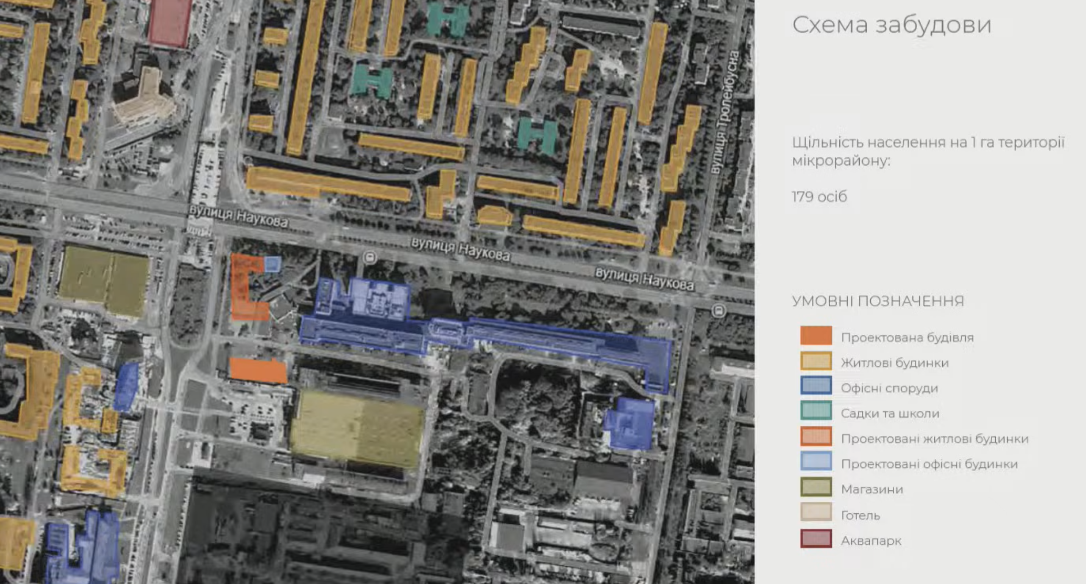Image resolution: width=1086 pixels, height=584 pixels.
Task: Click the bus stop icon near Наукова street
Action: (370, 257)
